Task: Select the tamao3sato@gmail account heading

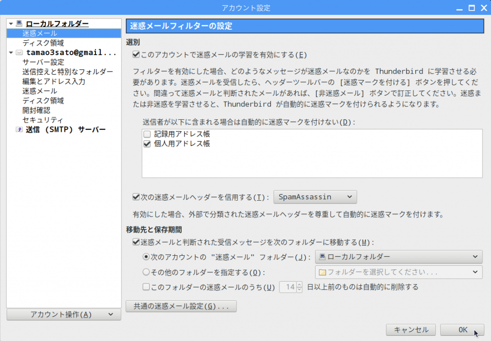Action: click(71, 53)
